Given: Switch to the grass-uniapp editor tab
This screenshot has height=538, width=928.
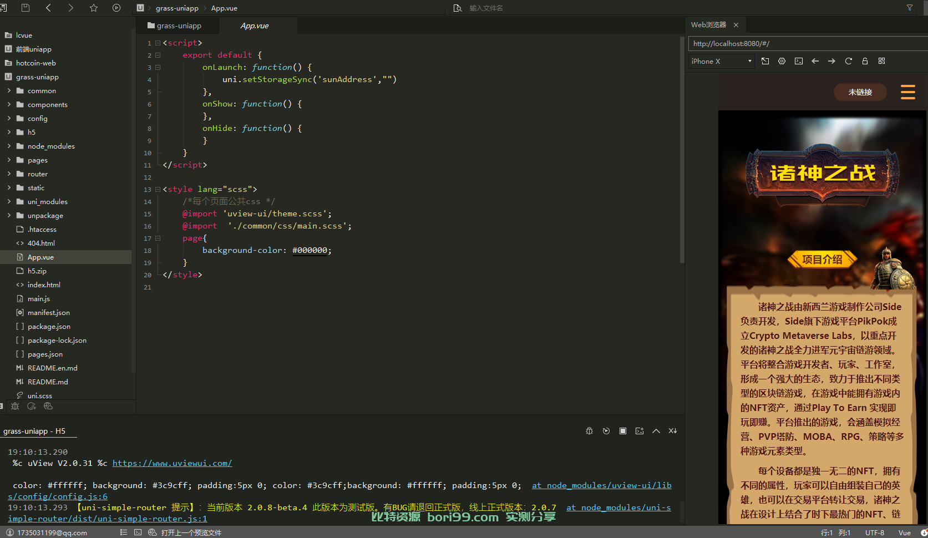Looking at the screenshot, I should [x=179, y=26].
